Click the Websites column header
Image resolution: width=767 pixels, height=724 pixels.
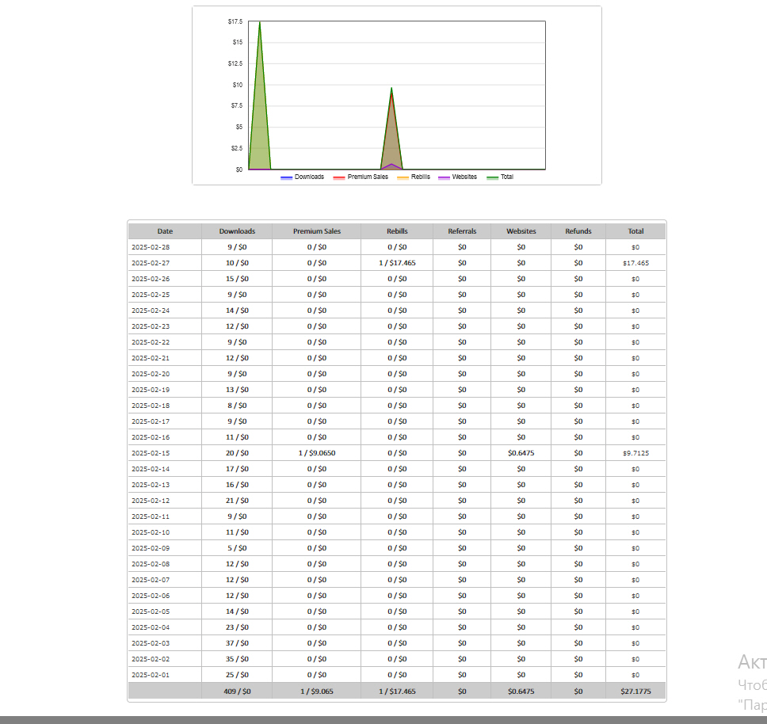521,231
